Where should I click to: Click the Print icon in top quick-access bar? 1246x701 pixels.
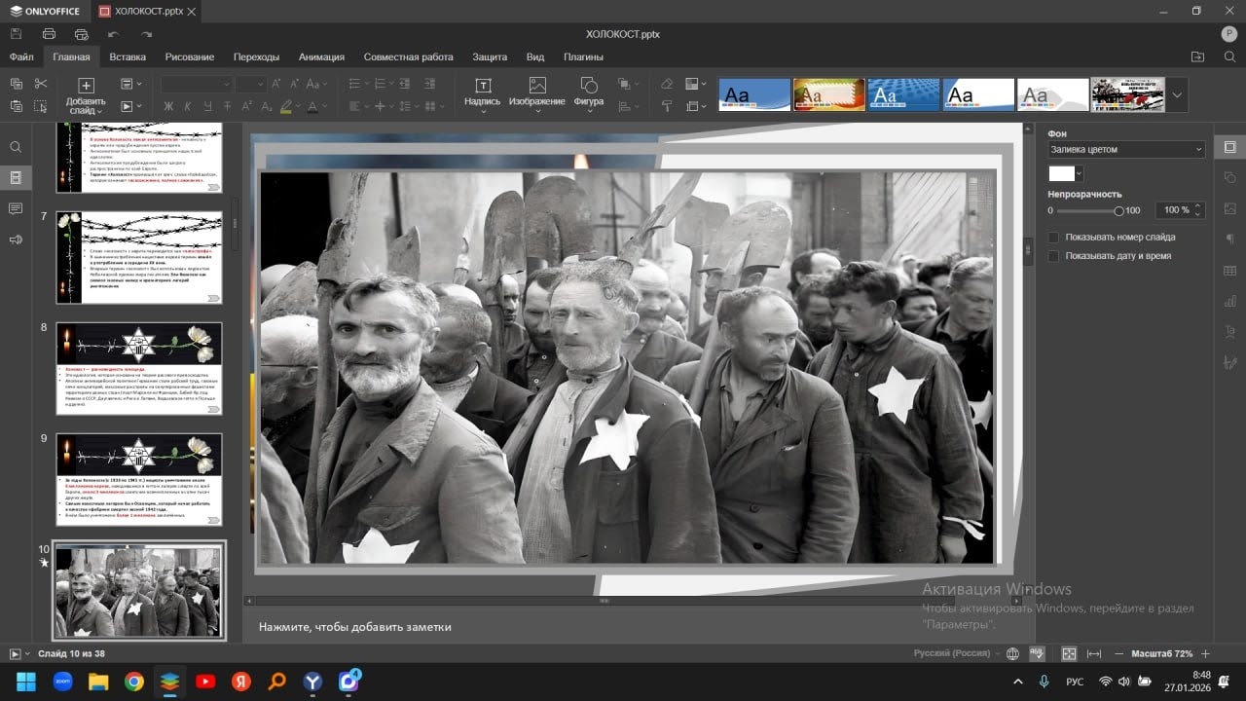(49, 34)
